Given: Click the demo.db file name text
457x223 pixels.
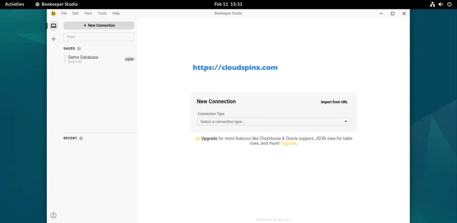Looking at the screenshot, I should (75, 62).
